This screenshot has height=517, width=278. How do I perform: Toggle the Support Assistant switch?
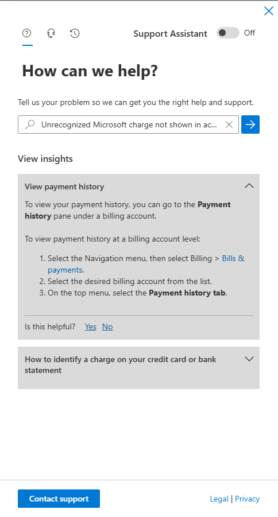pyautogui.click(x=228, y=33)
